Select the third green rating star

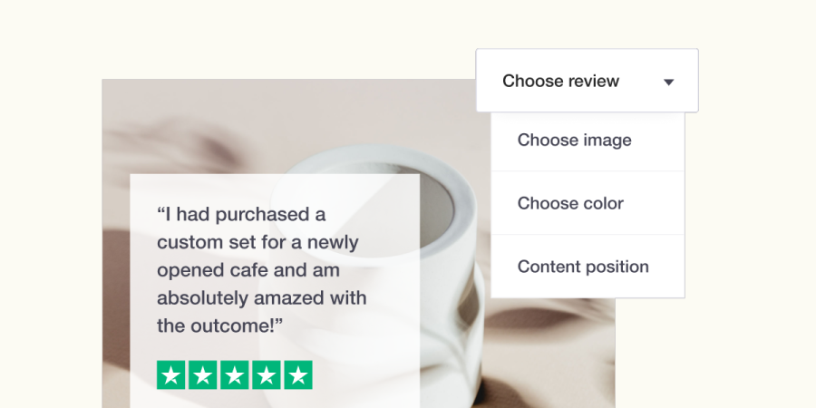(x=235, y=374)
